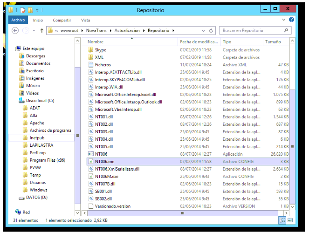Image resolution: width=309 pixels, height=233 pixels.
Task: Click the Descargas folder icon
Action: 22,56
